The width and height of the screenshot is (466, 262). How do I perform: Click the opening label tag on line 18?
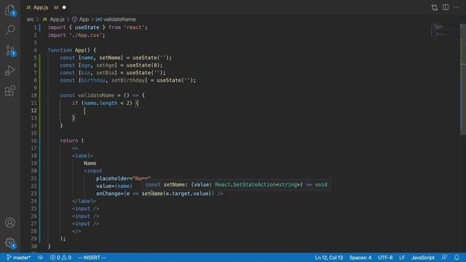pos(82,156)
